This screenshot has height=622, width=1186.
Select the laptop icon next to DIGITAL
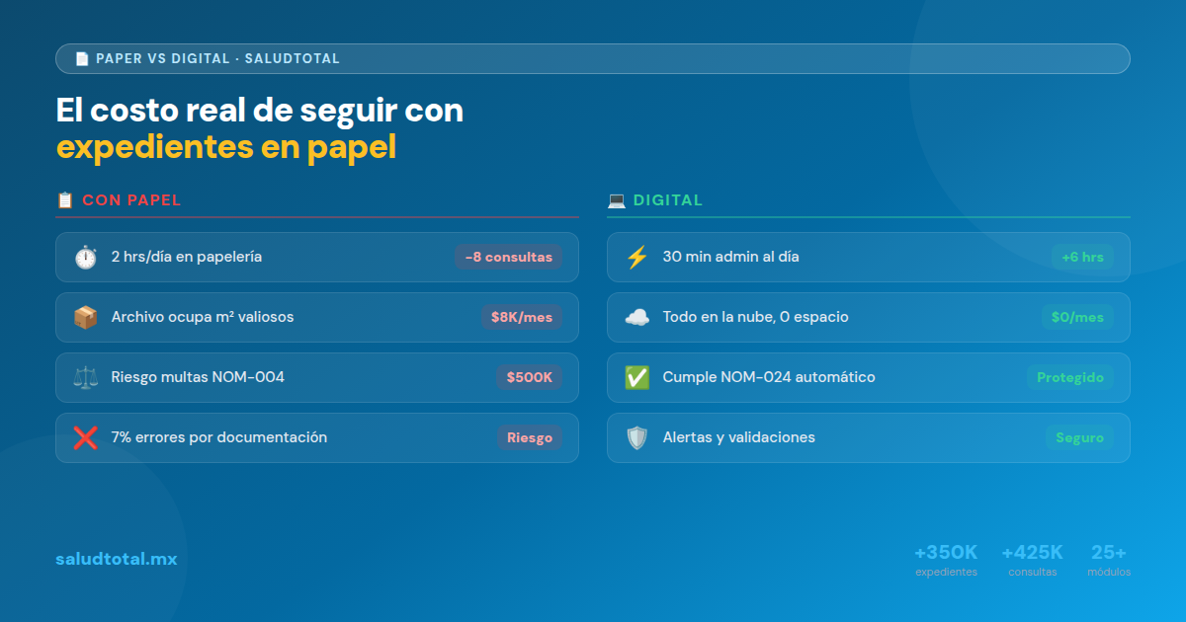(x=617, y=199)
